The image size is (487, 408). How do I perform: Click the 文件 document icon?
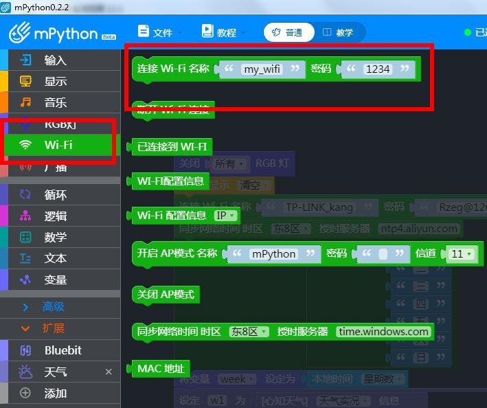click(x=143, y=32)
